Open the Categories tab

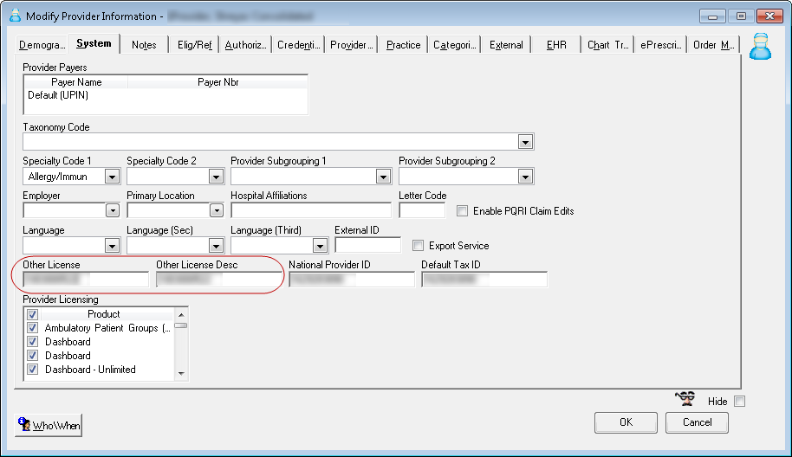455,45
